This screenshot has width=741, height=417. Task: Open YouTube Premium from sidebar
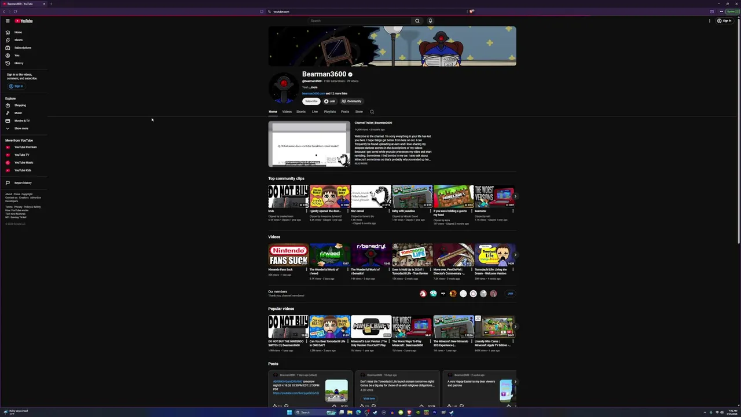(x=25, y=147)
